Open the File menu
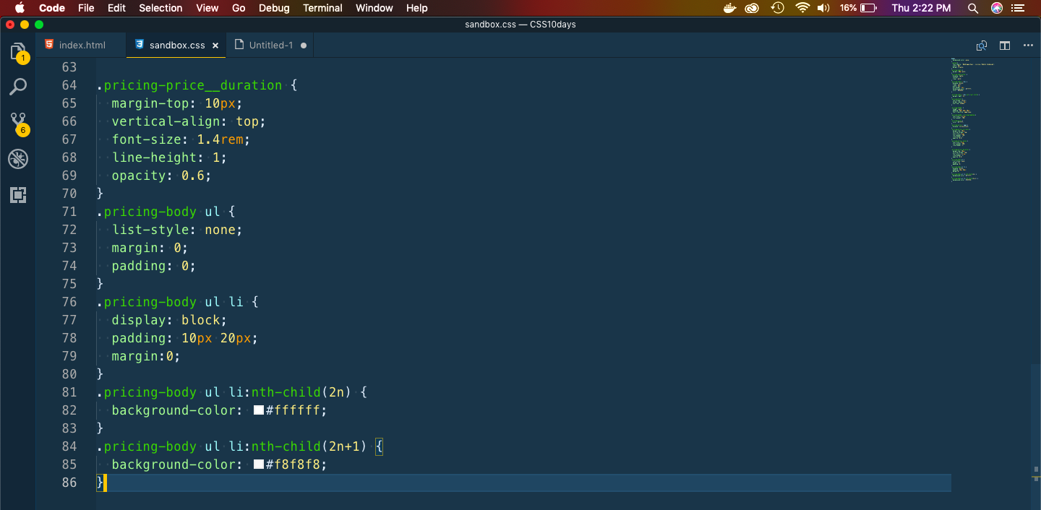 tap(86, 8)
